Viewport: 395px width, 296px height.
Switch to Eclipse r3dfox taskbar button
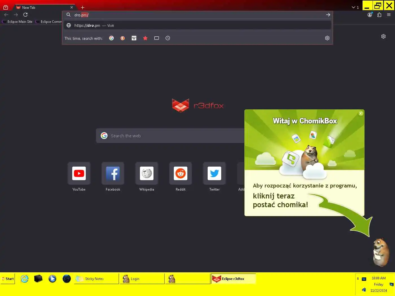(x=233, y=279)
